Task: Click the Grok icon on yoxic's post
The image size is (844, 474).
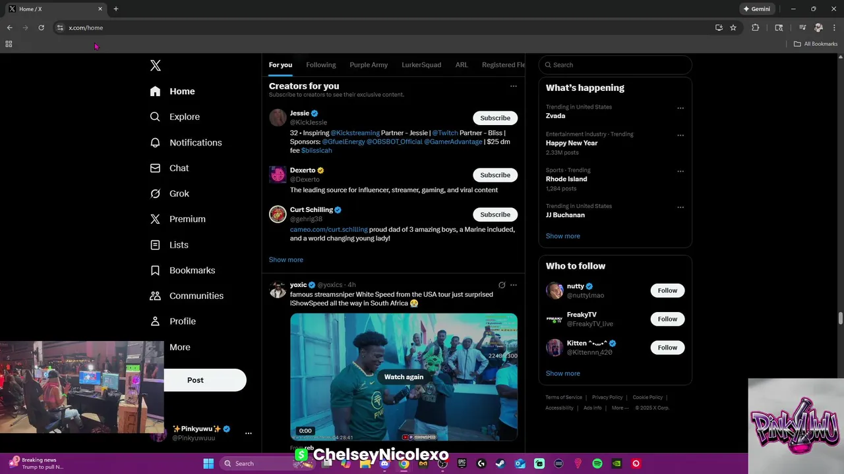Action: coord(502,285)
